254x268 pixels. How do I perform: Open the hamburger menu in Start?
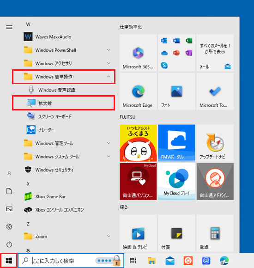click(x=9, y=27)
